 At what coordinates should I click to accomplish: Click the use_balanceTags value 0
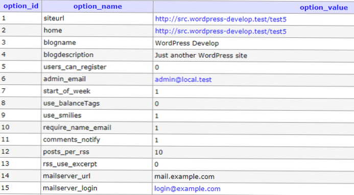pos(157,104)
